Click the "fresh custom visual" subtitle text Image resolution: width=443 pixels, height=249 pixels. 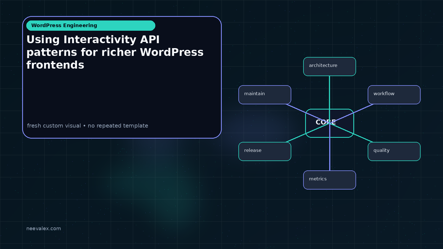[x=87, y=126]
